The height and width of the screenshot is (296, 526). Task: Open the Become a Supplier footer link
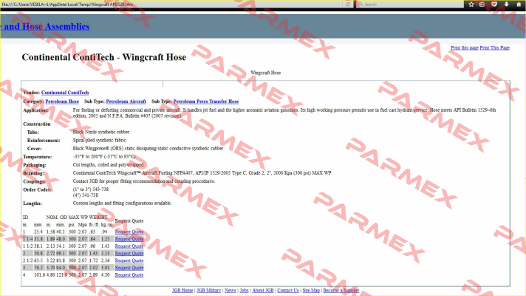point(341,290)
